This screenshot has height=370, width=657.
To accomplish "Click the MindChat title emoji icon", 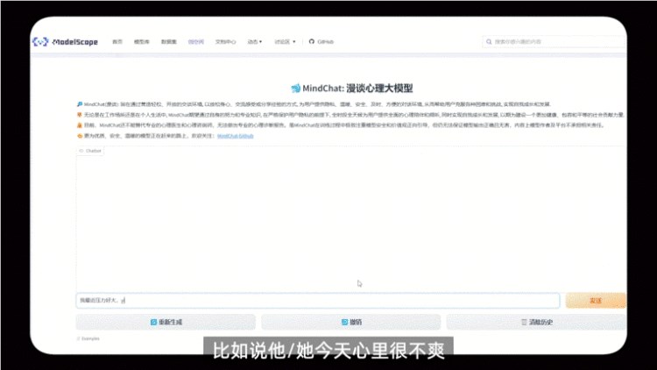I will point(295,89).
